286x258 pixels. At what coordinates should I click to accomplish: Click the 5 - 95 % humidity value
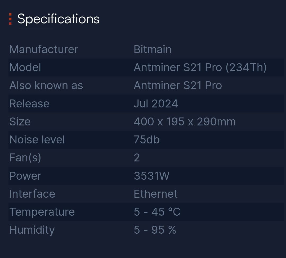(x=155, y=230)
